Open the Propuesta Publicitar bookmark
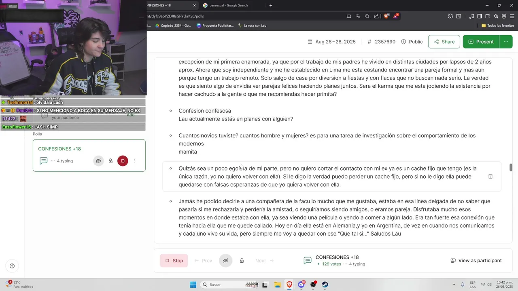The width and height of the screenshot is (518, 291). 215,25
